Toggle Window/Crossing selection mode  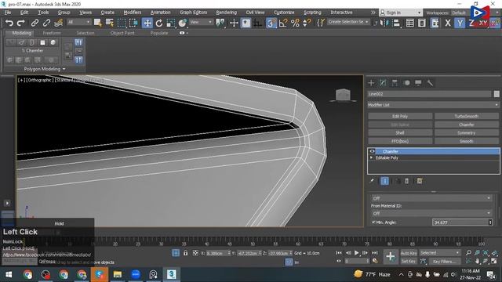coord(133,23)
